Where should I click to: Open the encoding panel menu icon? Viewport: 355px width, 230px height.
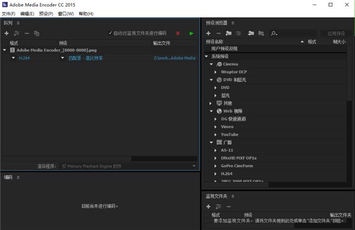coord(18,177)
